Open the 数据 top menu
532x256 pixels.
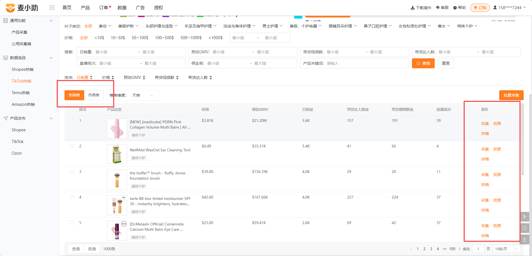122,8
